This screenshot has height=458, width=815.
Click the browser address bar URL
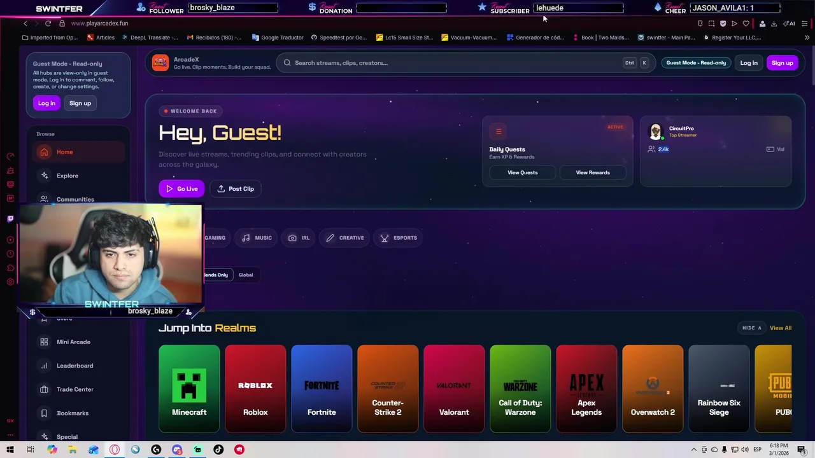point(99,24)
